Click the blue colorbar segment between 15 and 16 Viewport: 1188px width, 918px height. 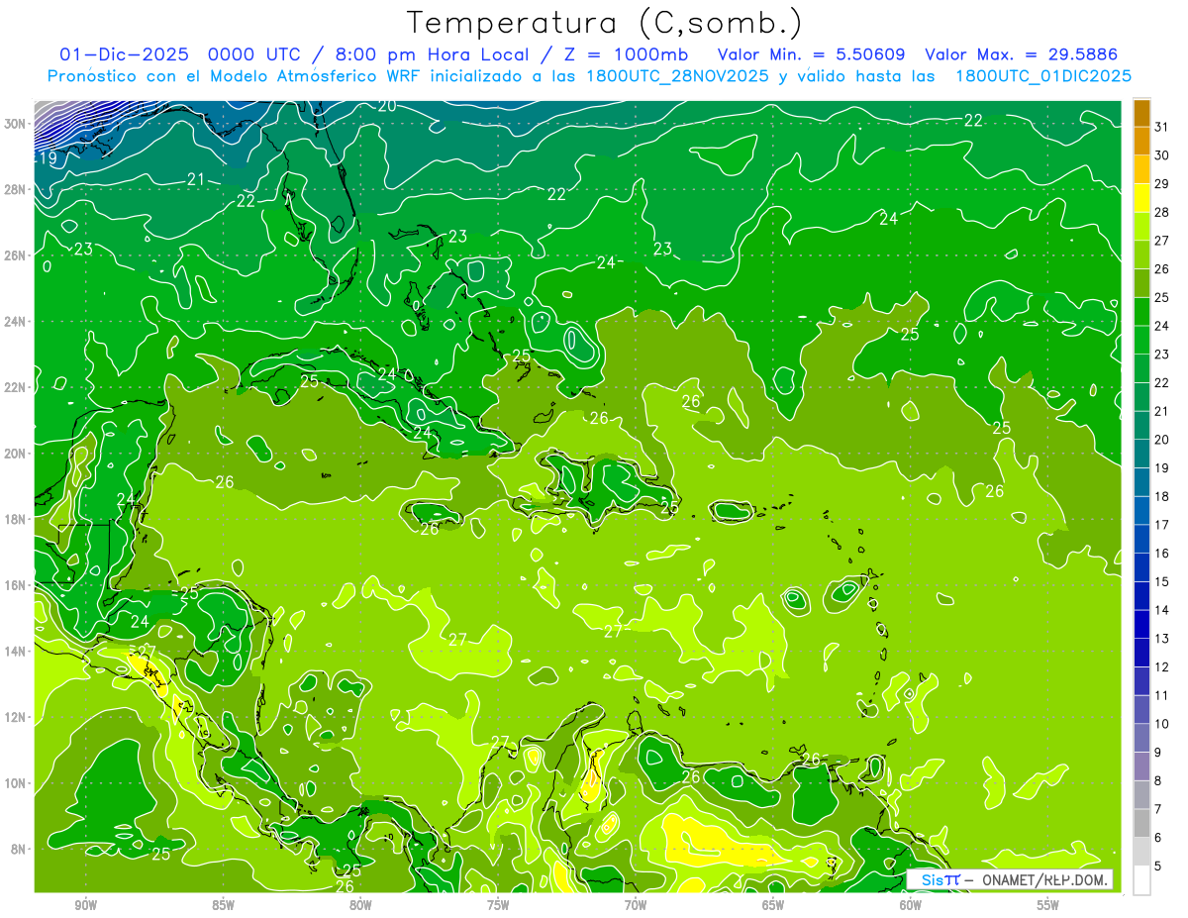click(1141, 567)
